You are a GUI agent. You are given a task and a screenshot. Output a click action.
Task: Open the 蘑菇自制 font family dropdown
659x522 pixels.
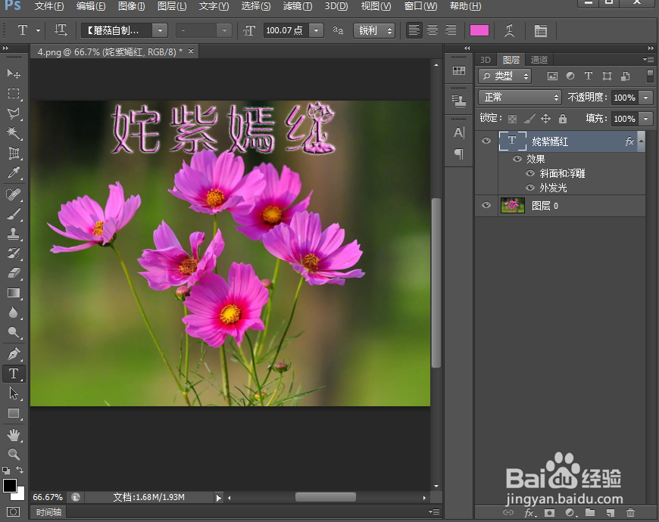(x=159, y=30)
